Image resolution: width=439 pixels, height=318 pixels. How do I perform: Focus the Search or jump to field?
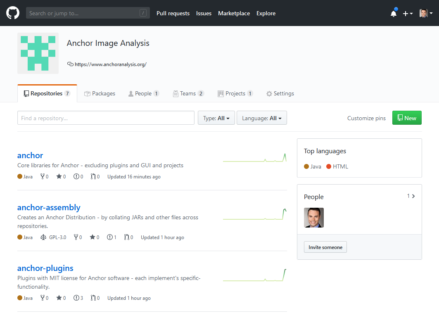[x=88, y=13]
